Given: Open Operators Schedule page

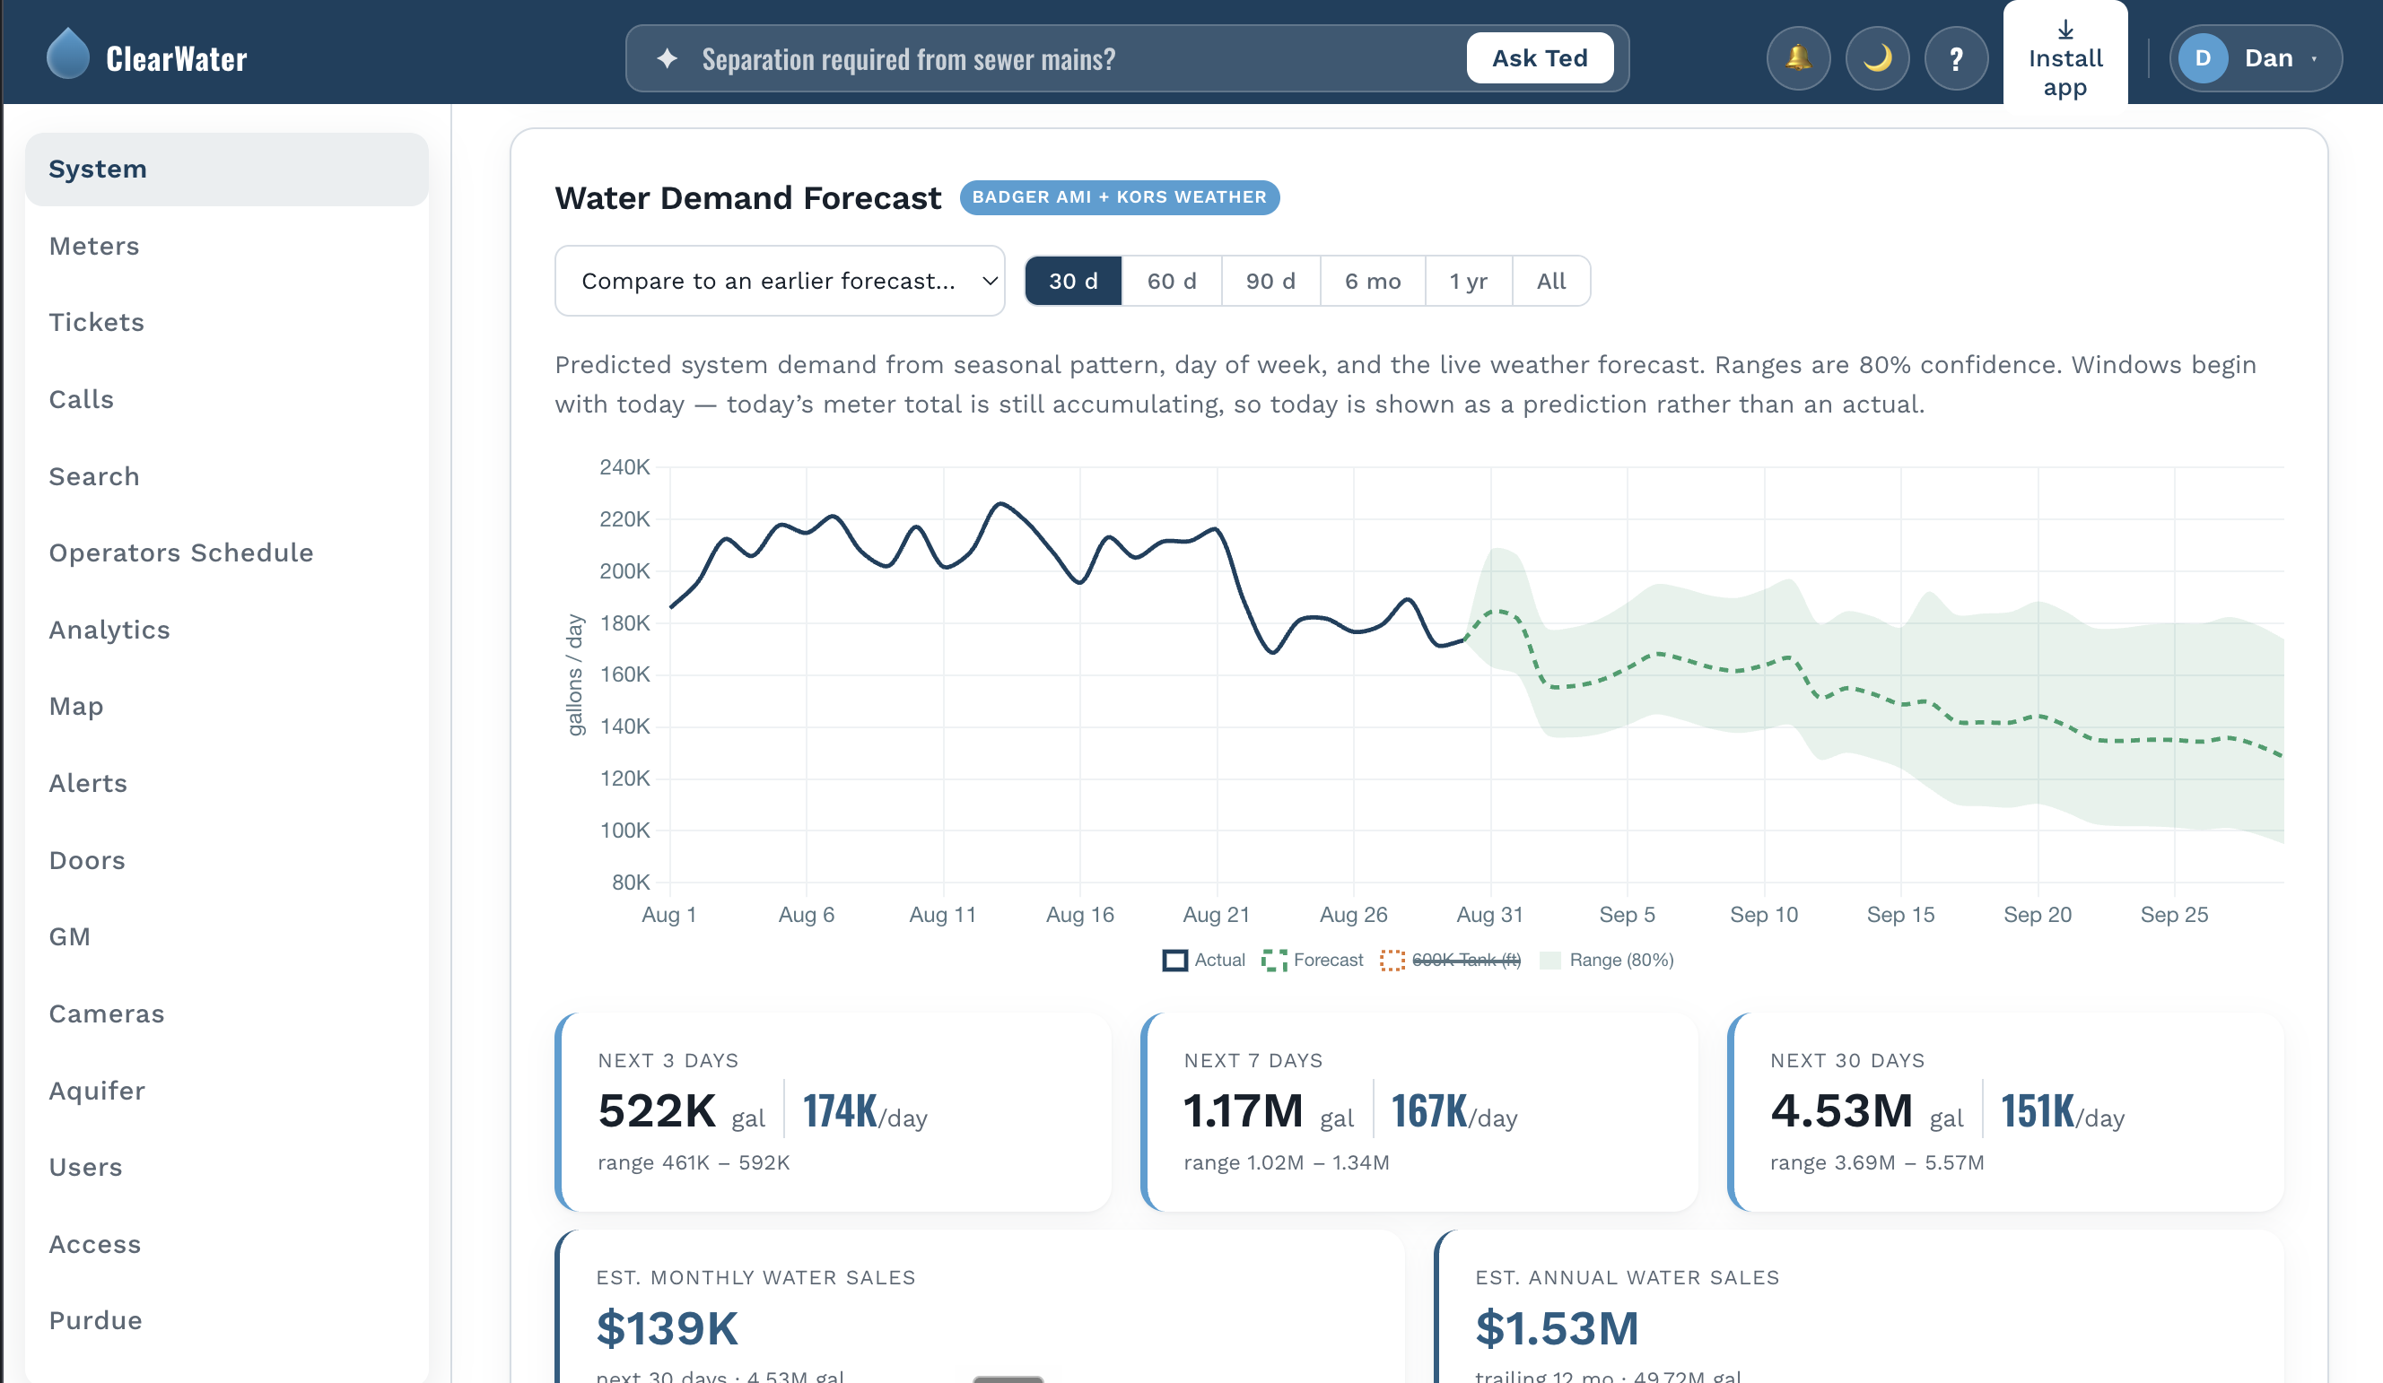Looking at the screenshot, I should click(x=227, y=553).
